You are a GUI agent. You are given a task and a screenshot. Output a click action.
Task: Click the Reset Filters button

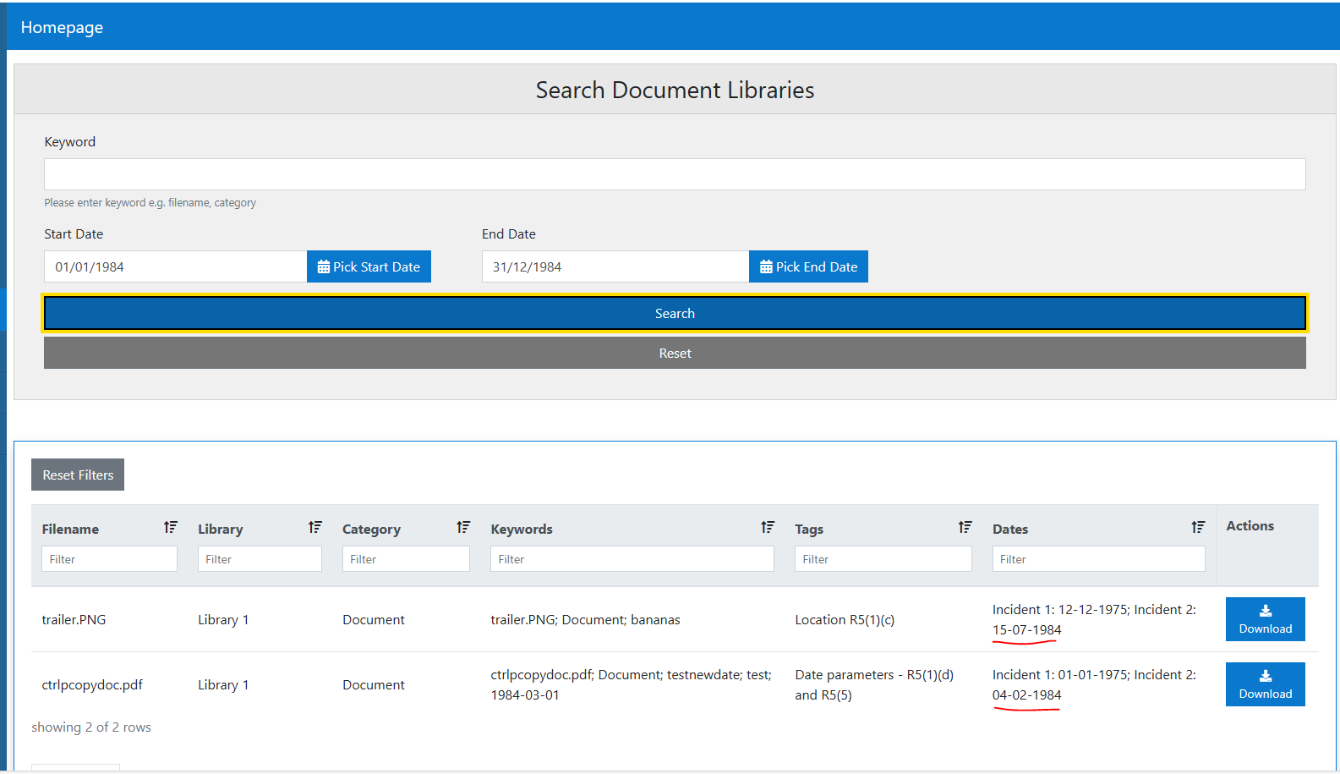click(78, 475)
